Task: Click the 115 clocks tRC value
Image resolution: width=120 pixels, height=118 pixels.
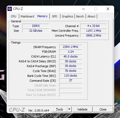Action: (70, 76)
